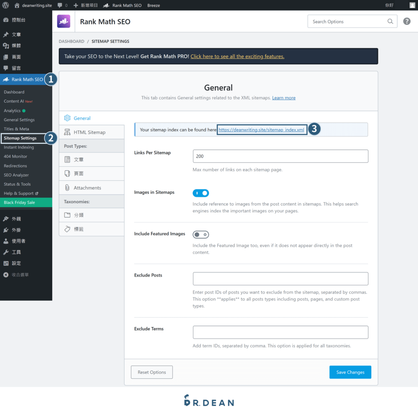This screenshot has height=414, width=418.
Task: Click the WordPress logo in admin bar
Action: click(x=5, y=5)
